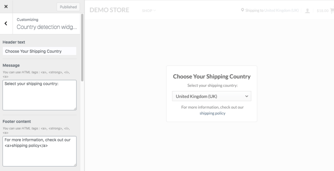Open the shopping cart icon
Screen dimensions: 334x171
point(332,10)
